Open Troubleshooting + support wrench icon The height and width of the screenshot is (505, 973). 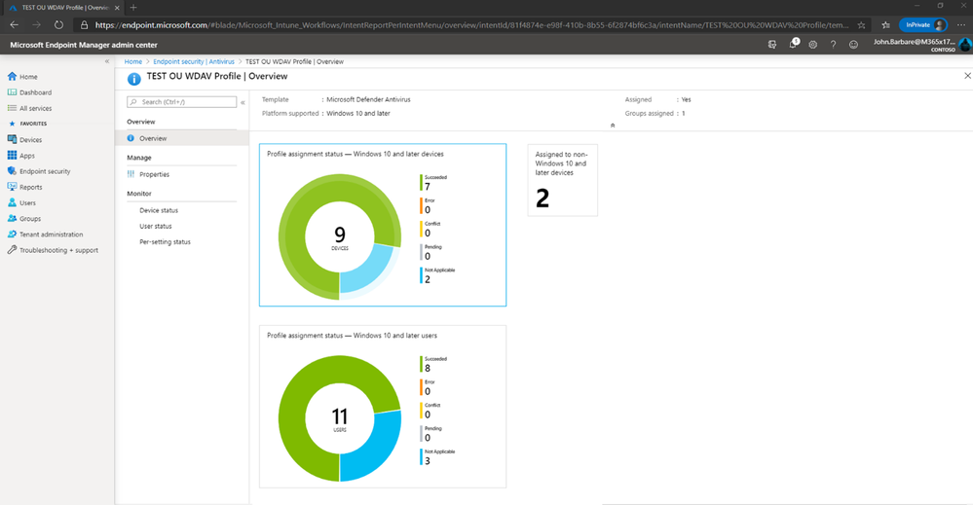(x=12, y=250)
